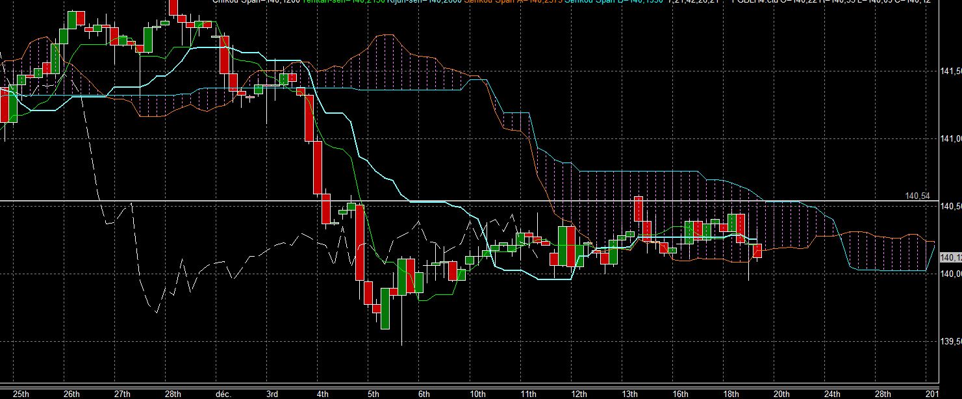Click the 18th date label on the time axis

click(731, 394)
